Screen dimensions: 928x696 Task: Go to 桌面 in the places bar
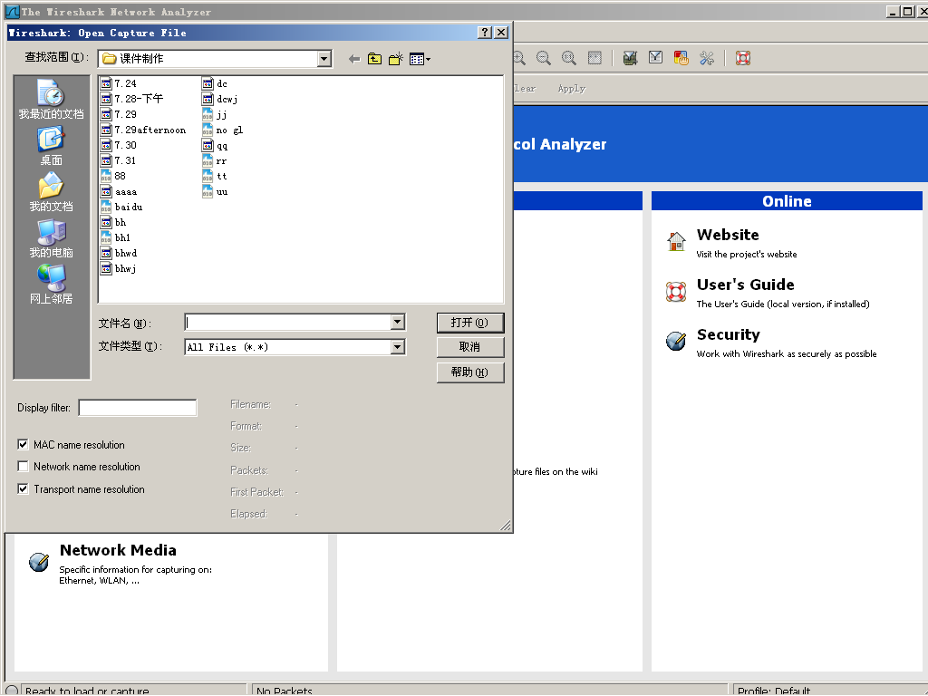point(52,146)
